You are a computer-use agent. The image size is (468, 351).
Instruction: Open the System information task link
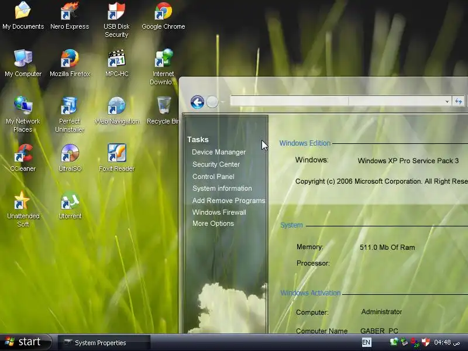pos(222,188)
